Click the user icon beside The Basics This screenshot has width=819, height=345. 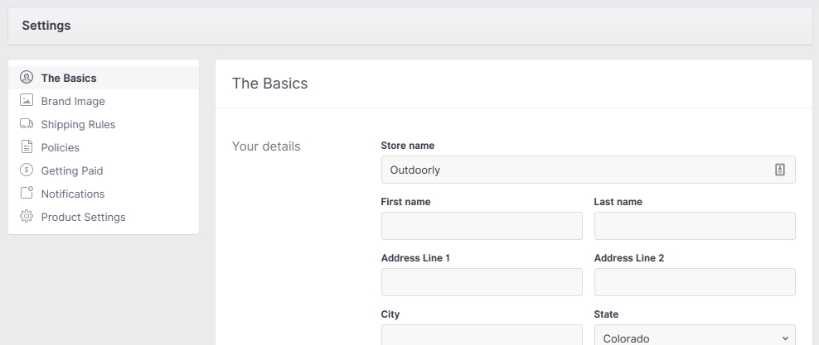point(27,78)
